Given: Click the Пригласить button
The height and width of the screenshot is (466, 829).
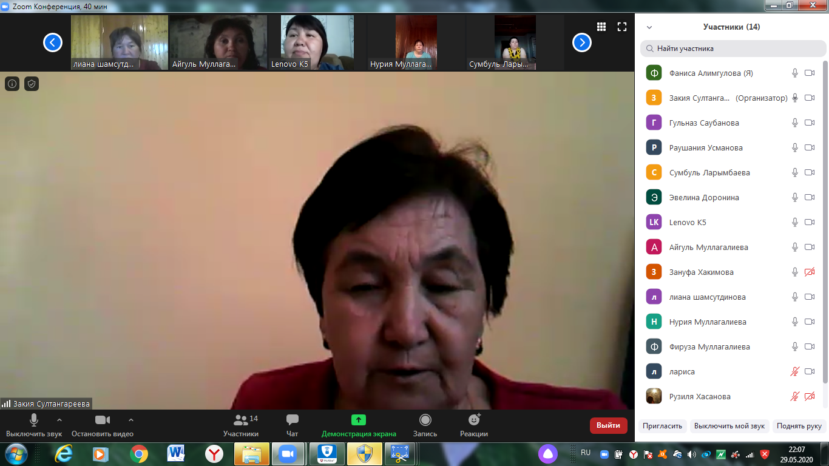Looking at the screenshot, I should click(x=663, y=426).
